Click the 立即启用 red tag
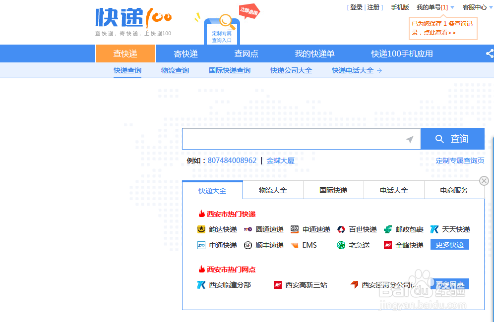Screen dimensions: 494x322 [249, 11]
